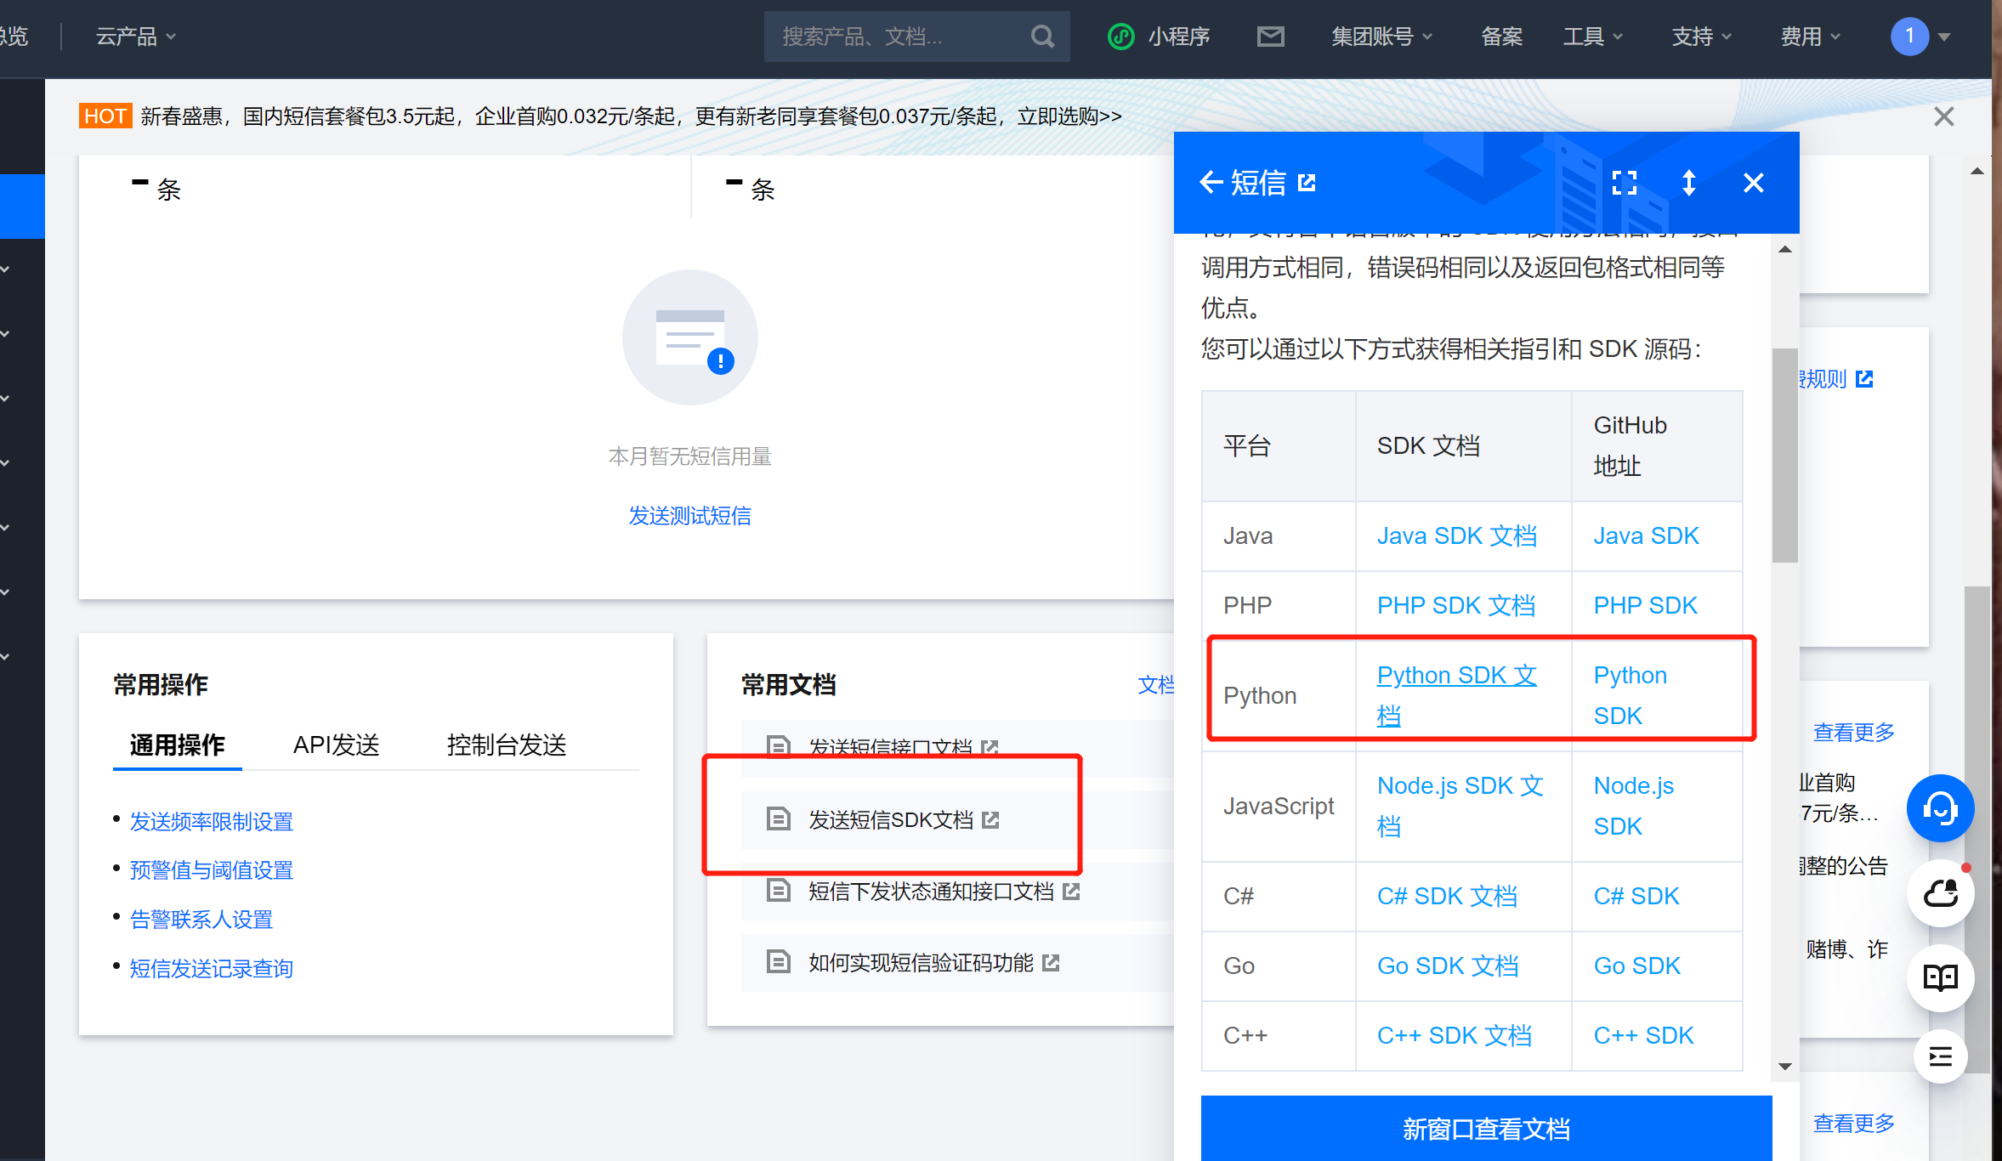Switch to the API发送 tab
Viewport: 2002px width, 1161px height.
tap(336, 745)
